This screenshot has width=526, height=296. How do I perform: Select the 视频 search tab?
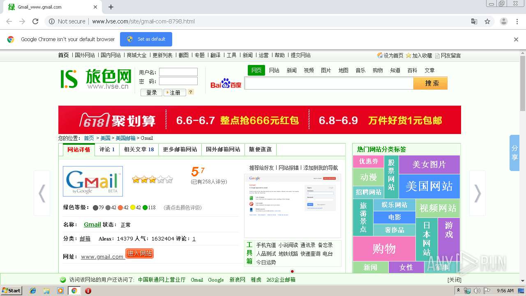(309, 70)
